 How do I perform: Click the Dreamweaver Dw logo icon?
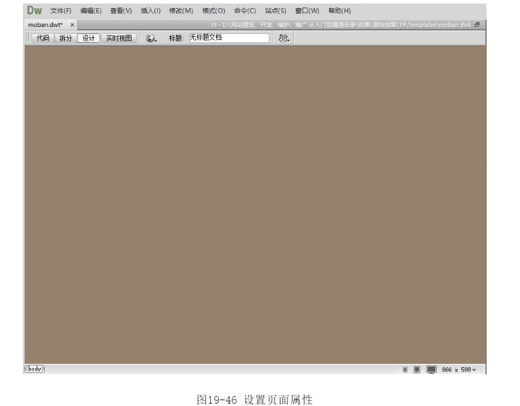pos(35,11)
